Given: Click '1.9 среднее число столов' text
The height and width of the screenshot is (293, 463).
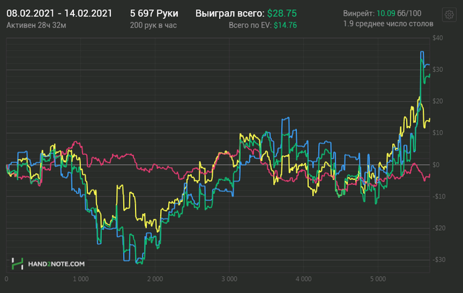Looking at the screenshot, I should click(x=388, y=24).
